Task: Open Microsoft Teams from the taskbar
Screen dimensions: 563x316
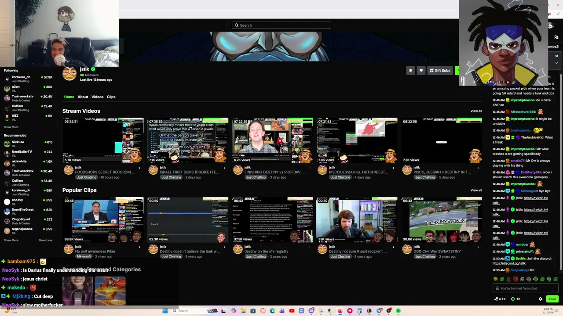Action: pos(282,311)
